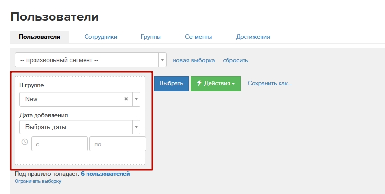Open the Группы tab

(x=151, y=37)
